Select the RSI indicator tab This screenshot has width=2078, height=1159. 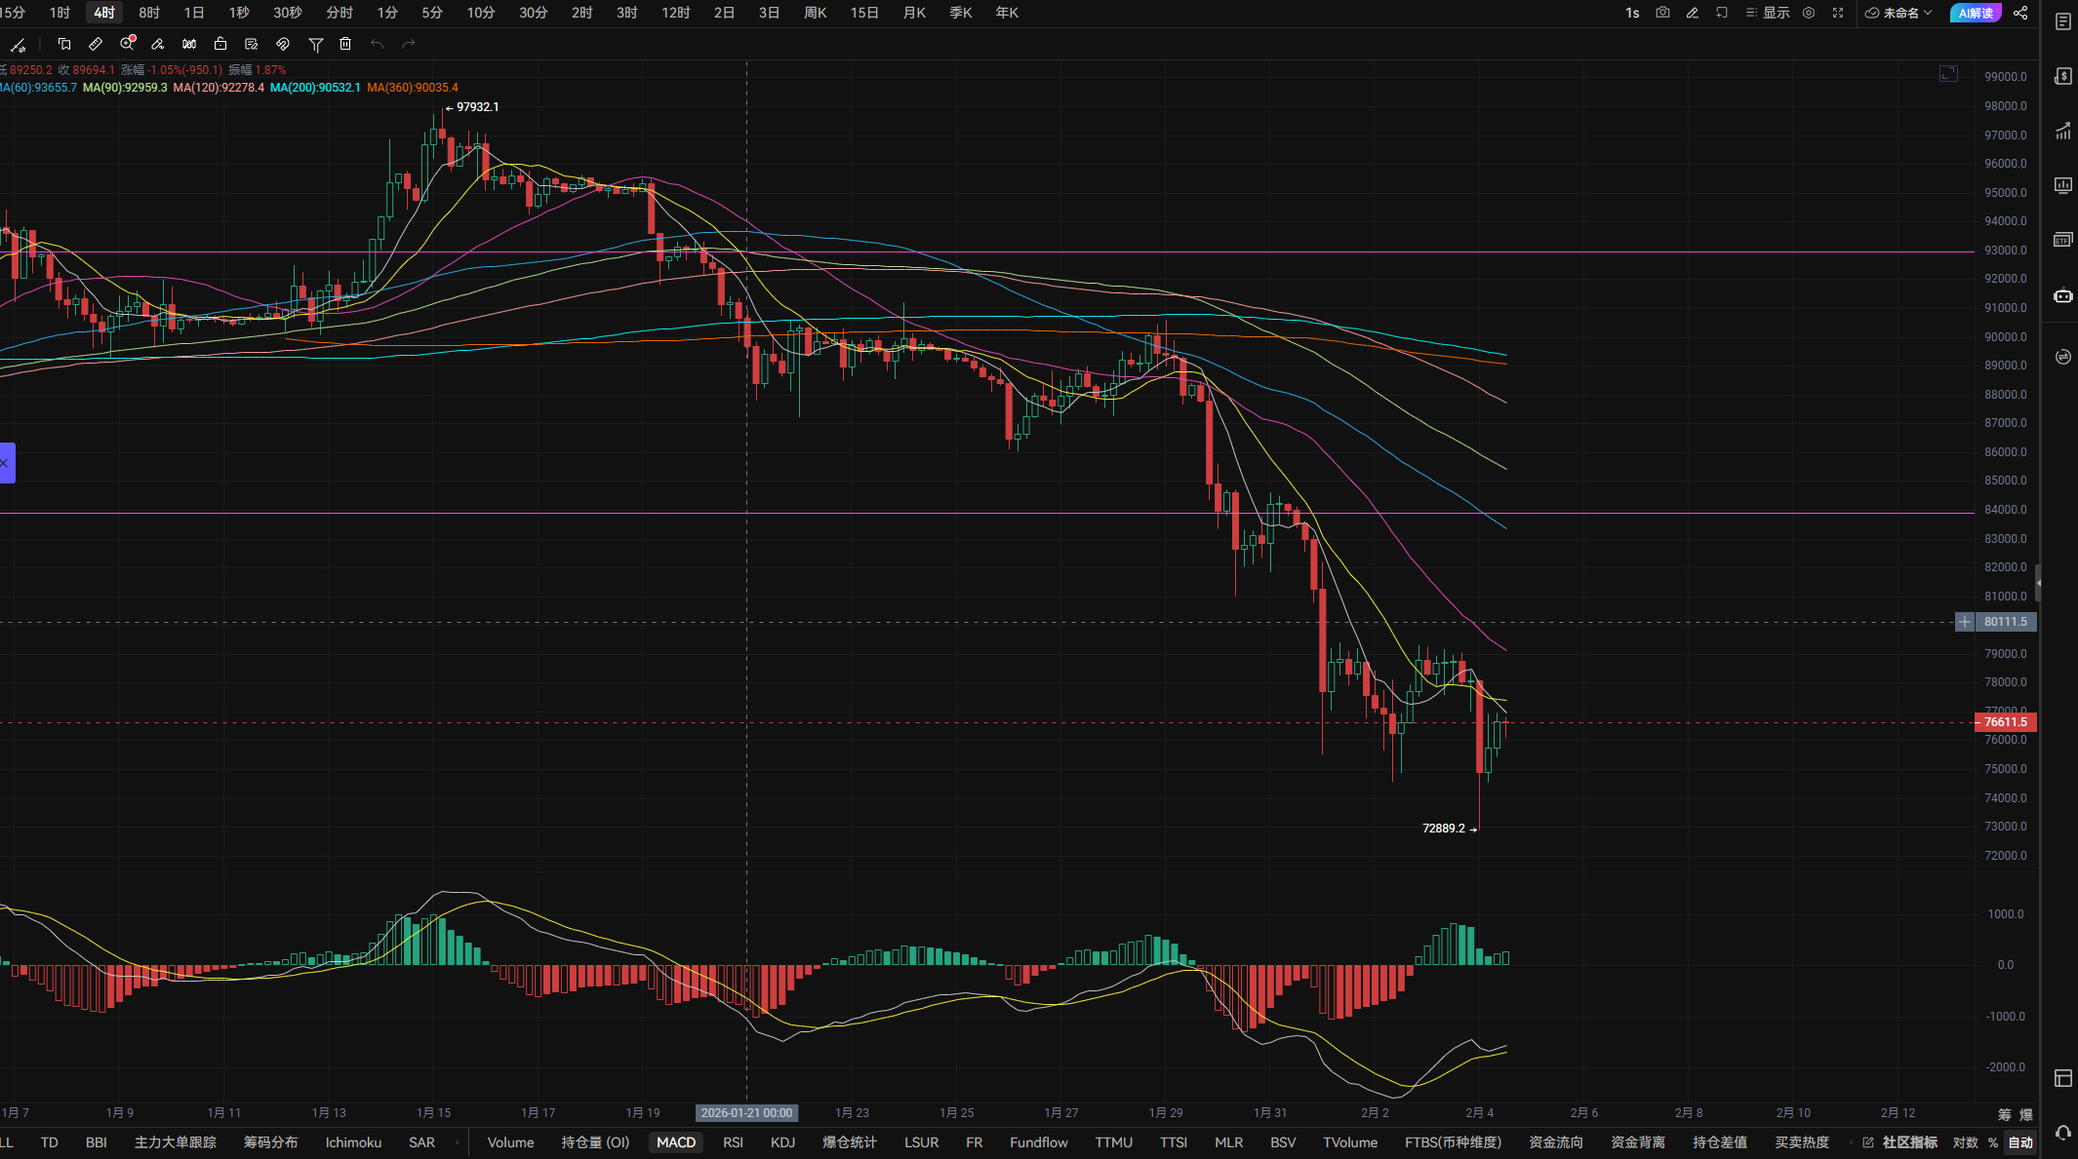coord(733,1142)
